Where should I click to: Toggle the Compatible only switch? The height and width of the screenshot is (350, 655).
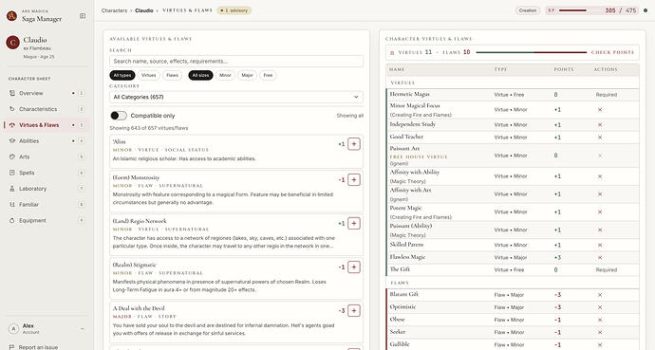[x=119, y=116]
